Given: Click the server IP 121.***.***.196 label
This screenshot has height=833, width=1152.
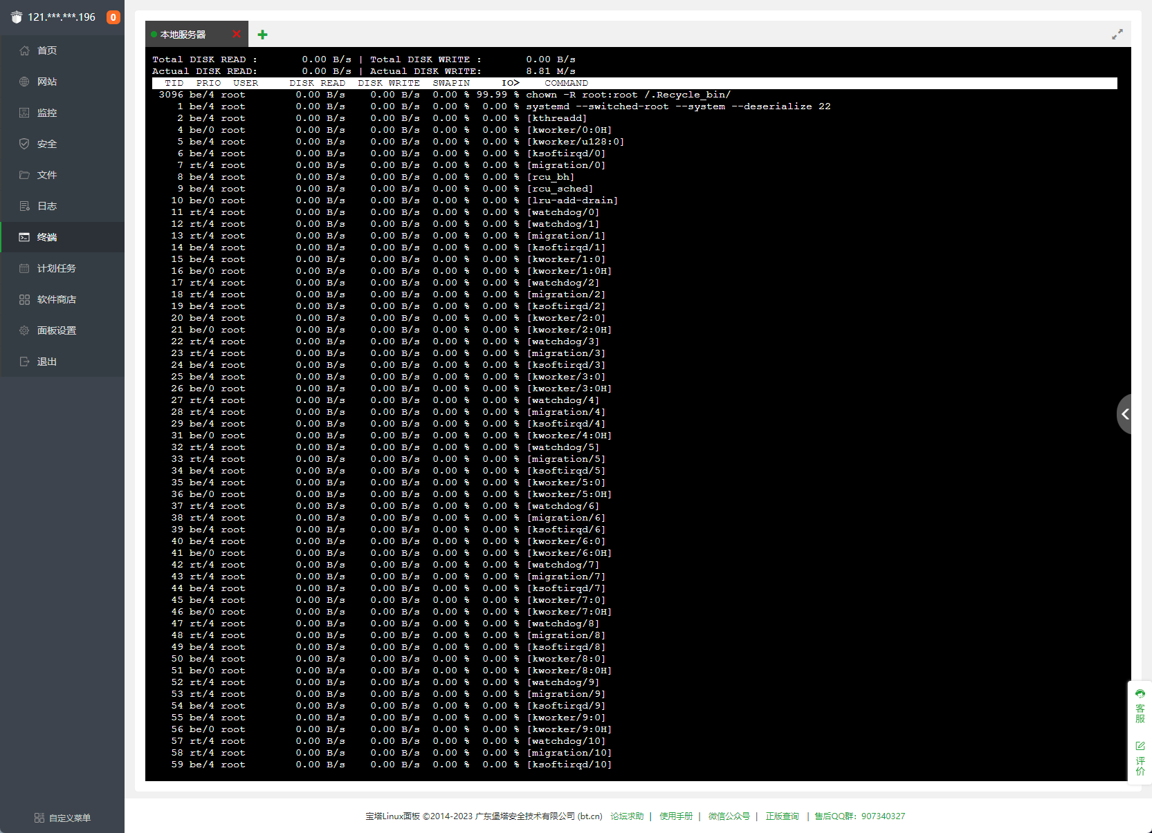Looking at the screenshot, I should coord(62,17).
